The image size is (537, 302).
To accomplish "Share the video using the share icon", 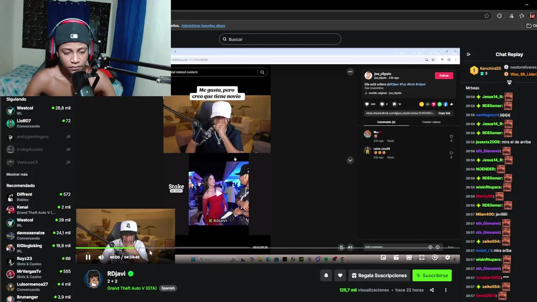I will (432, 290).
